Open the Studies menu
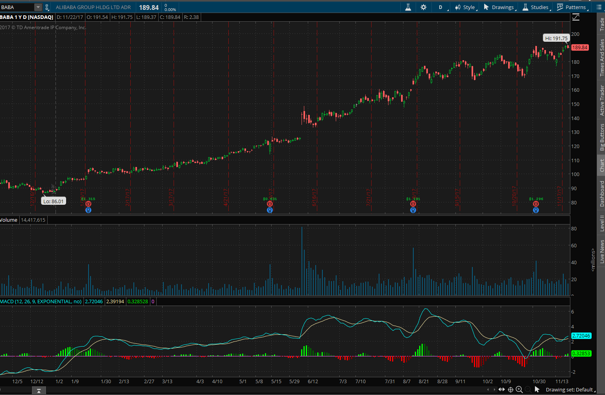The width and height of the screenshot is (605, 395). [535, 7]
